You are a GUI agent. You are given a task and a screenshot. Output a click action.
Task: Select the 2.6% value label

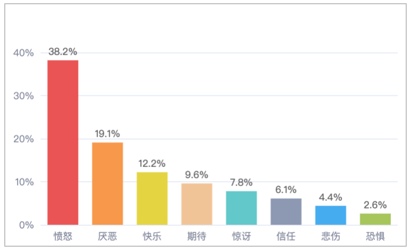(x=375, y=205)
